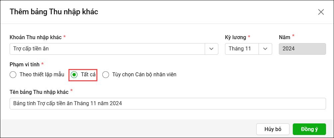Image resolution: width=334 pixels, height=138 pixels.
Task: Open the Kỳ lương dropdown arrow
Action: [265, 49]
